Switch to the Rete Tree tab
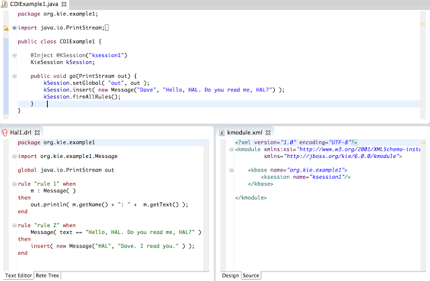Screen dimensions: 430x281 [48, 276]
